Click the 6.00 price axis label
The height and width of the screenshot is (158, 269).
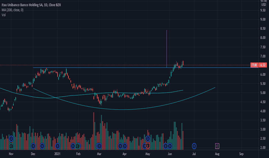pyautogui.click(x=263, y=74)
